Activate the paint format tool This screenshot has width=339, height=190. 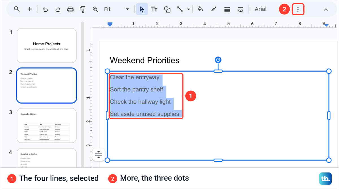(82, 9)
